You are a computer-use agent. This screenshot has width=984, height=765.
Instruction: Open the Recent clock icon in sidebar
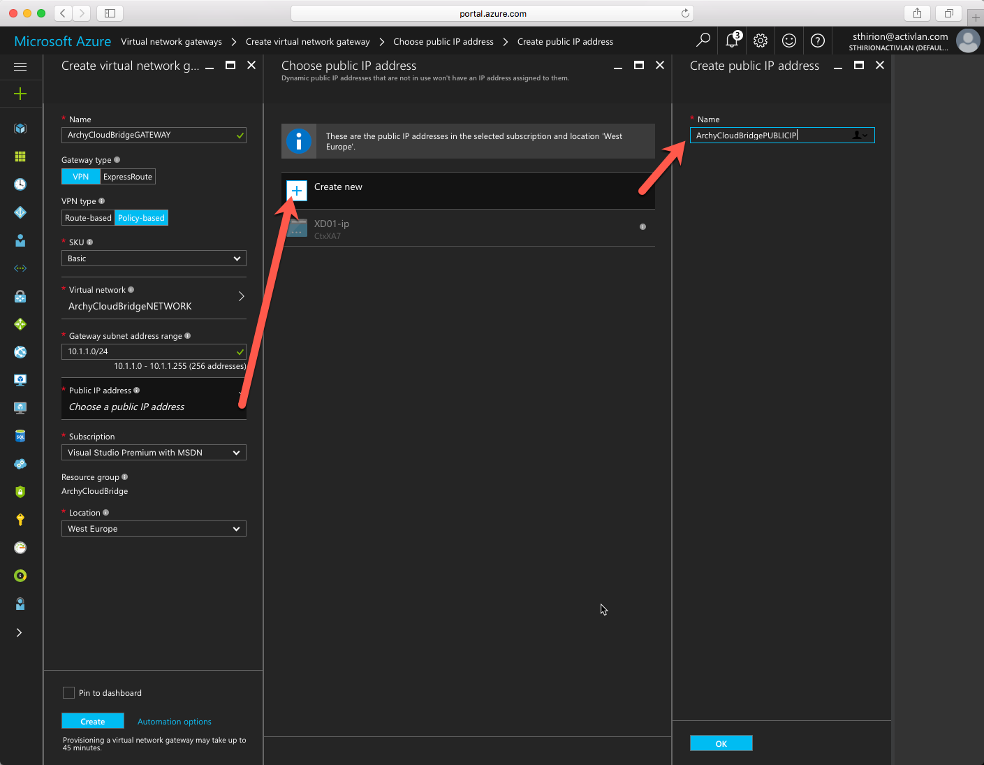[20, 184]
